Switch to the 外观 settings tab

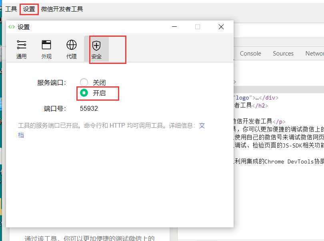(x=46, y=50)
